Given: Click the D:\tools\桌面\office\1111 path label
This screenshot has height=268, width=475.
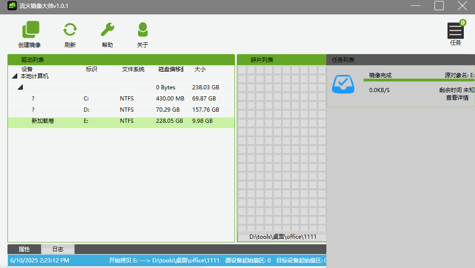Looking at the screenshot, I should pos(282,236).
